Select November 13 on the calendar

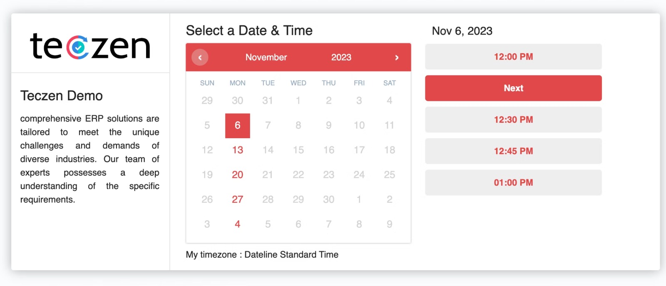(x=237, y=150)
